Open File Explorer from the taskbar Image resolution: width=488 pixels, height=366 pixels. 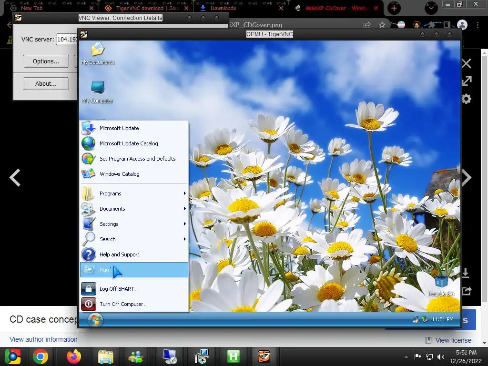[106, 356]
